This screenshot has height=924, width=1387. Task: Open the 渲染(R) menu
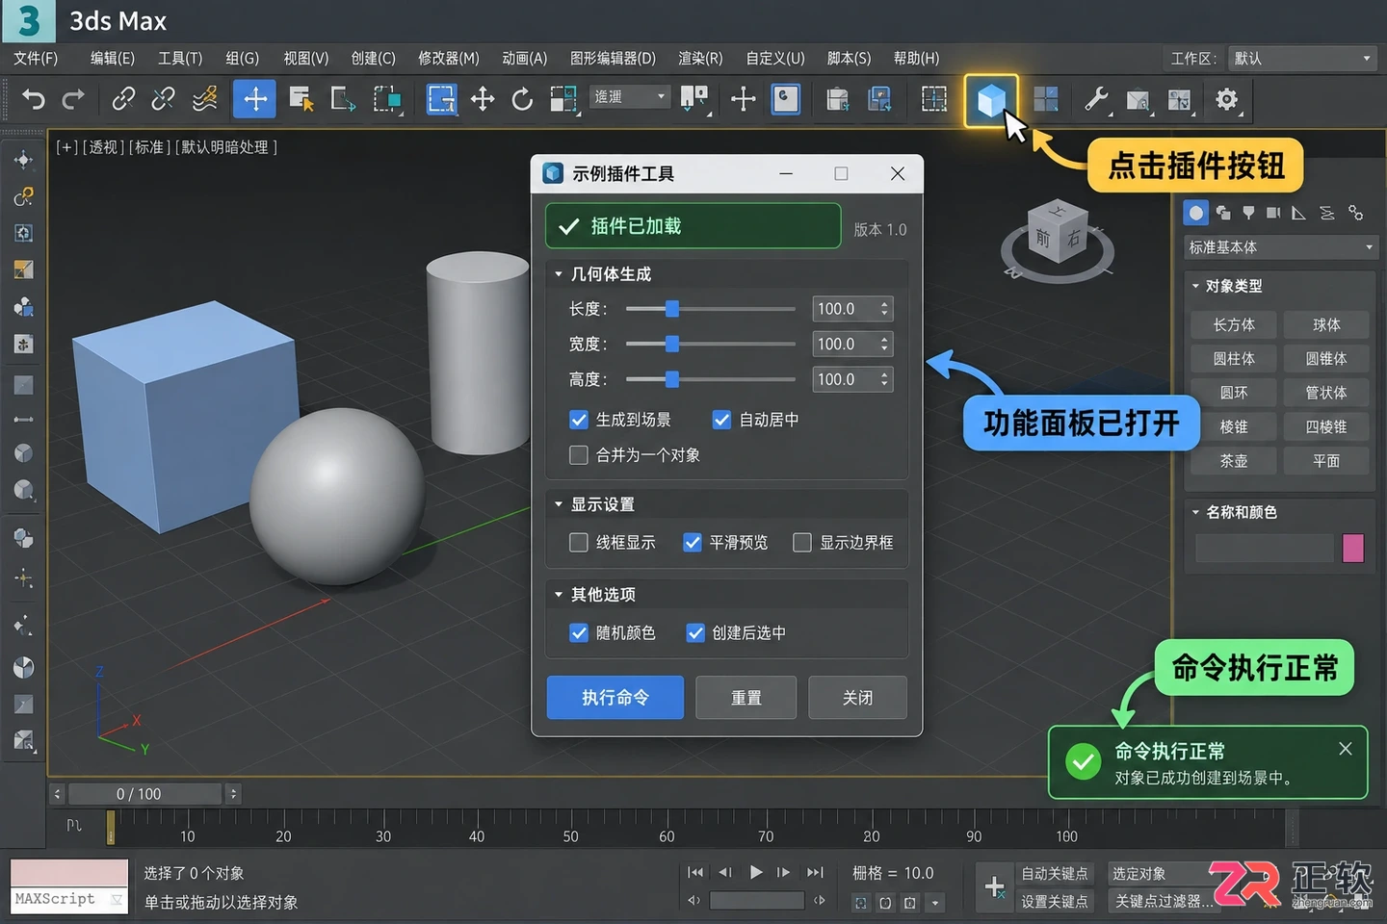tap(700, 59)
